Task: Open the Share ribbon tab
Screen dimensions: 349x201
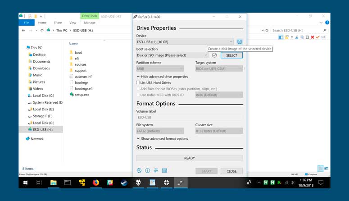Action: [x=58, y=23]
